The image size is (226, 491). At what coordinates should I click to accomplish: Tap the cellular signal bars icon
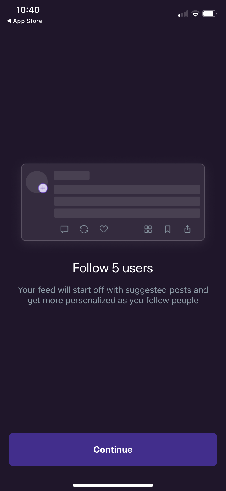coord(183,14)
